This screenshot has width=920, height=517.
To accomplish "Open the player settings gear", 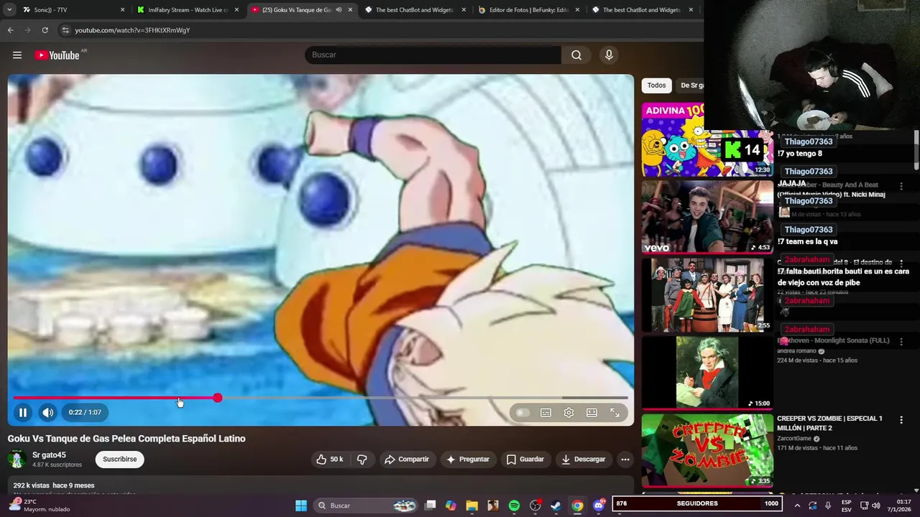I will click(x=569, y=413).
